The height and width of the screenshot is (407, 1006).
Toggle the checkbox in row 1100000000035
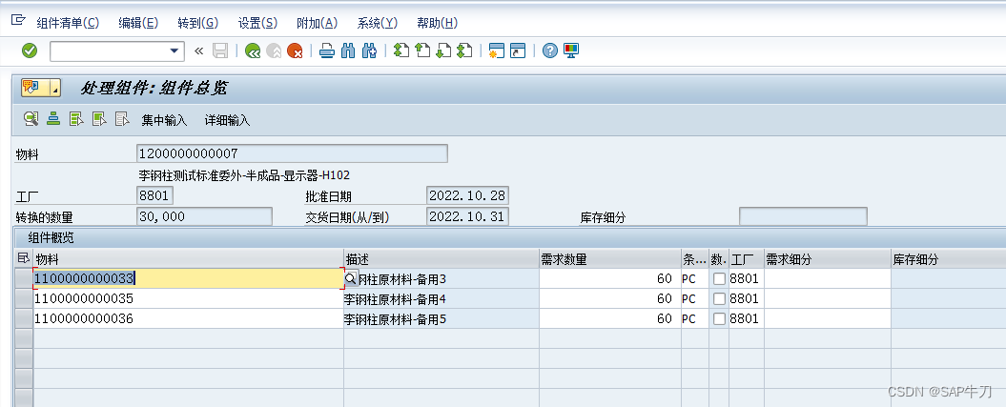719,298
